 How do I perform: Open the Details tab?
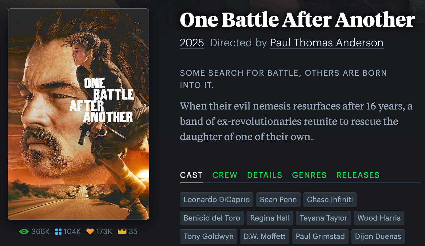(264, 175)
